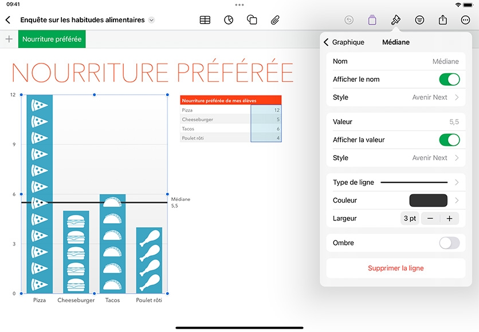Image resolution: width=479 pixels, height=332 pixels.
Task: Select the table cell with value 12
Action: (266, 110)
